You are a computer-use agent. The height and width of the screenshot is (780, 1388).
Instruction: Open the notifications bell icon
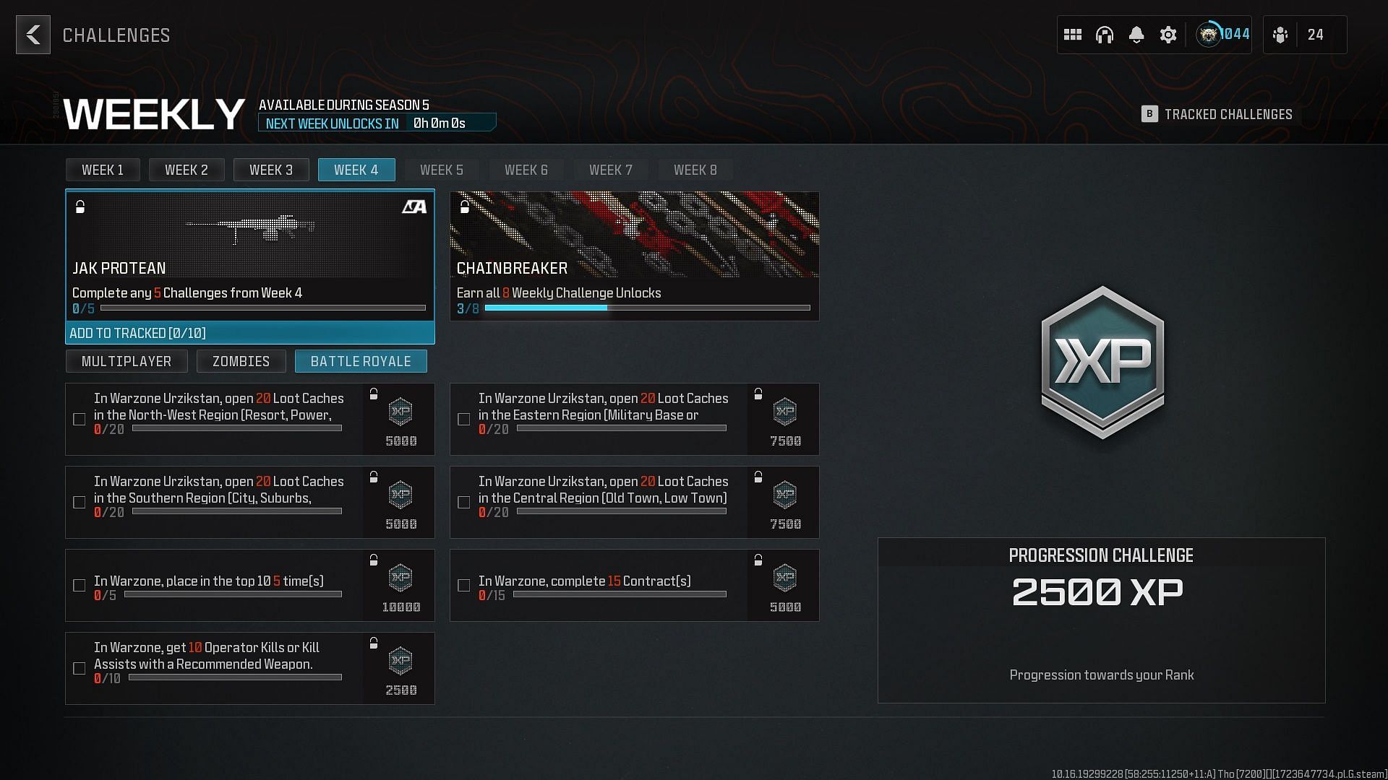point(1136,34)
